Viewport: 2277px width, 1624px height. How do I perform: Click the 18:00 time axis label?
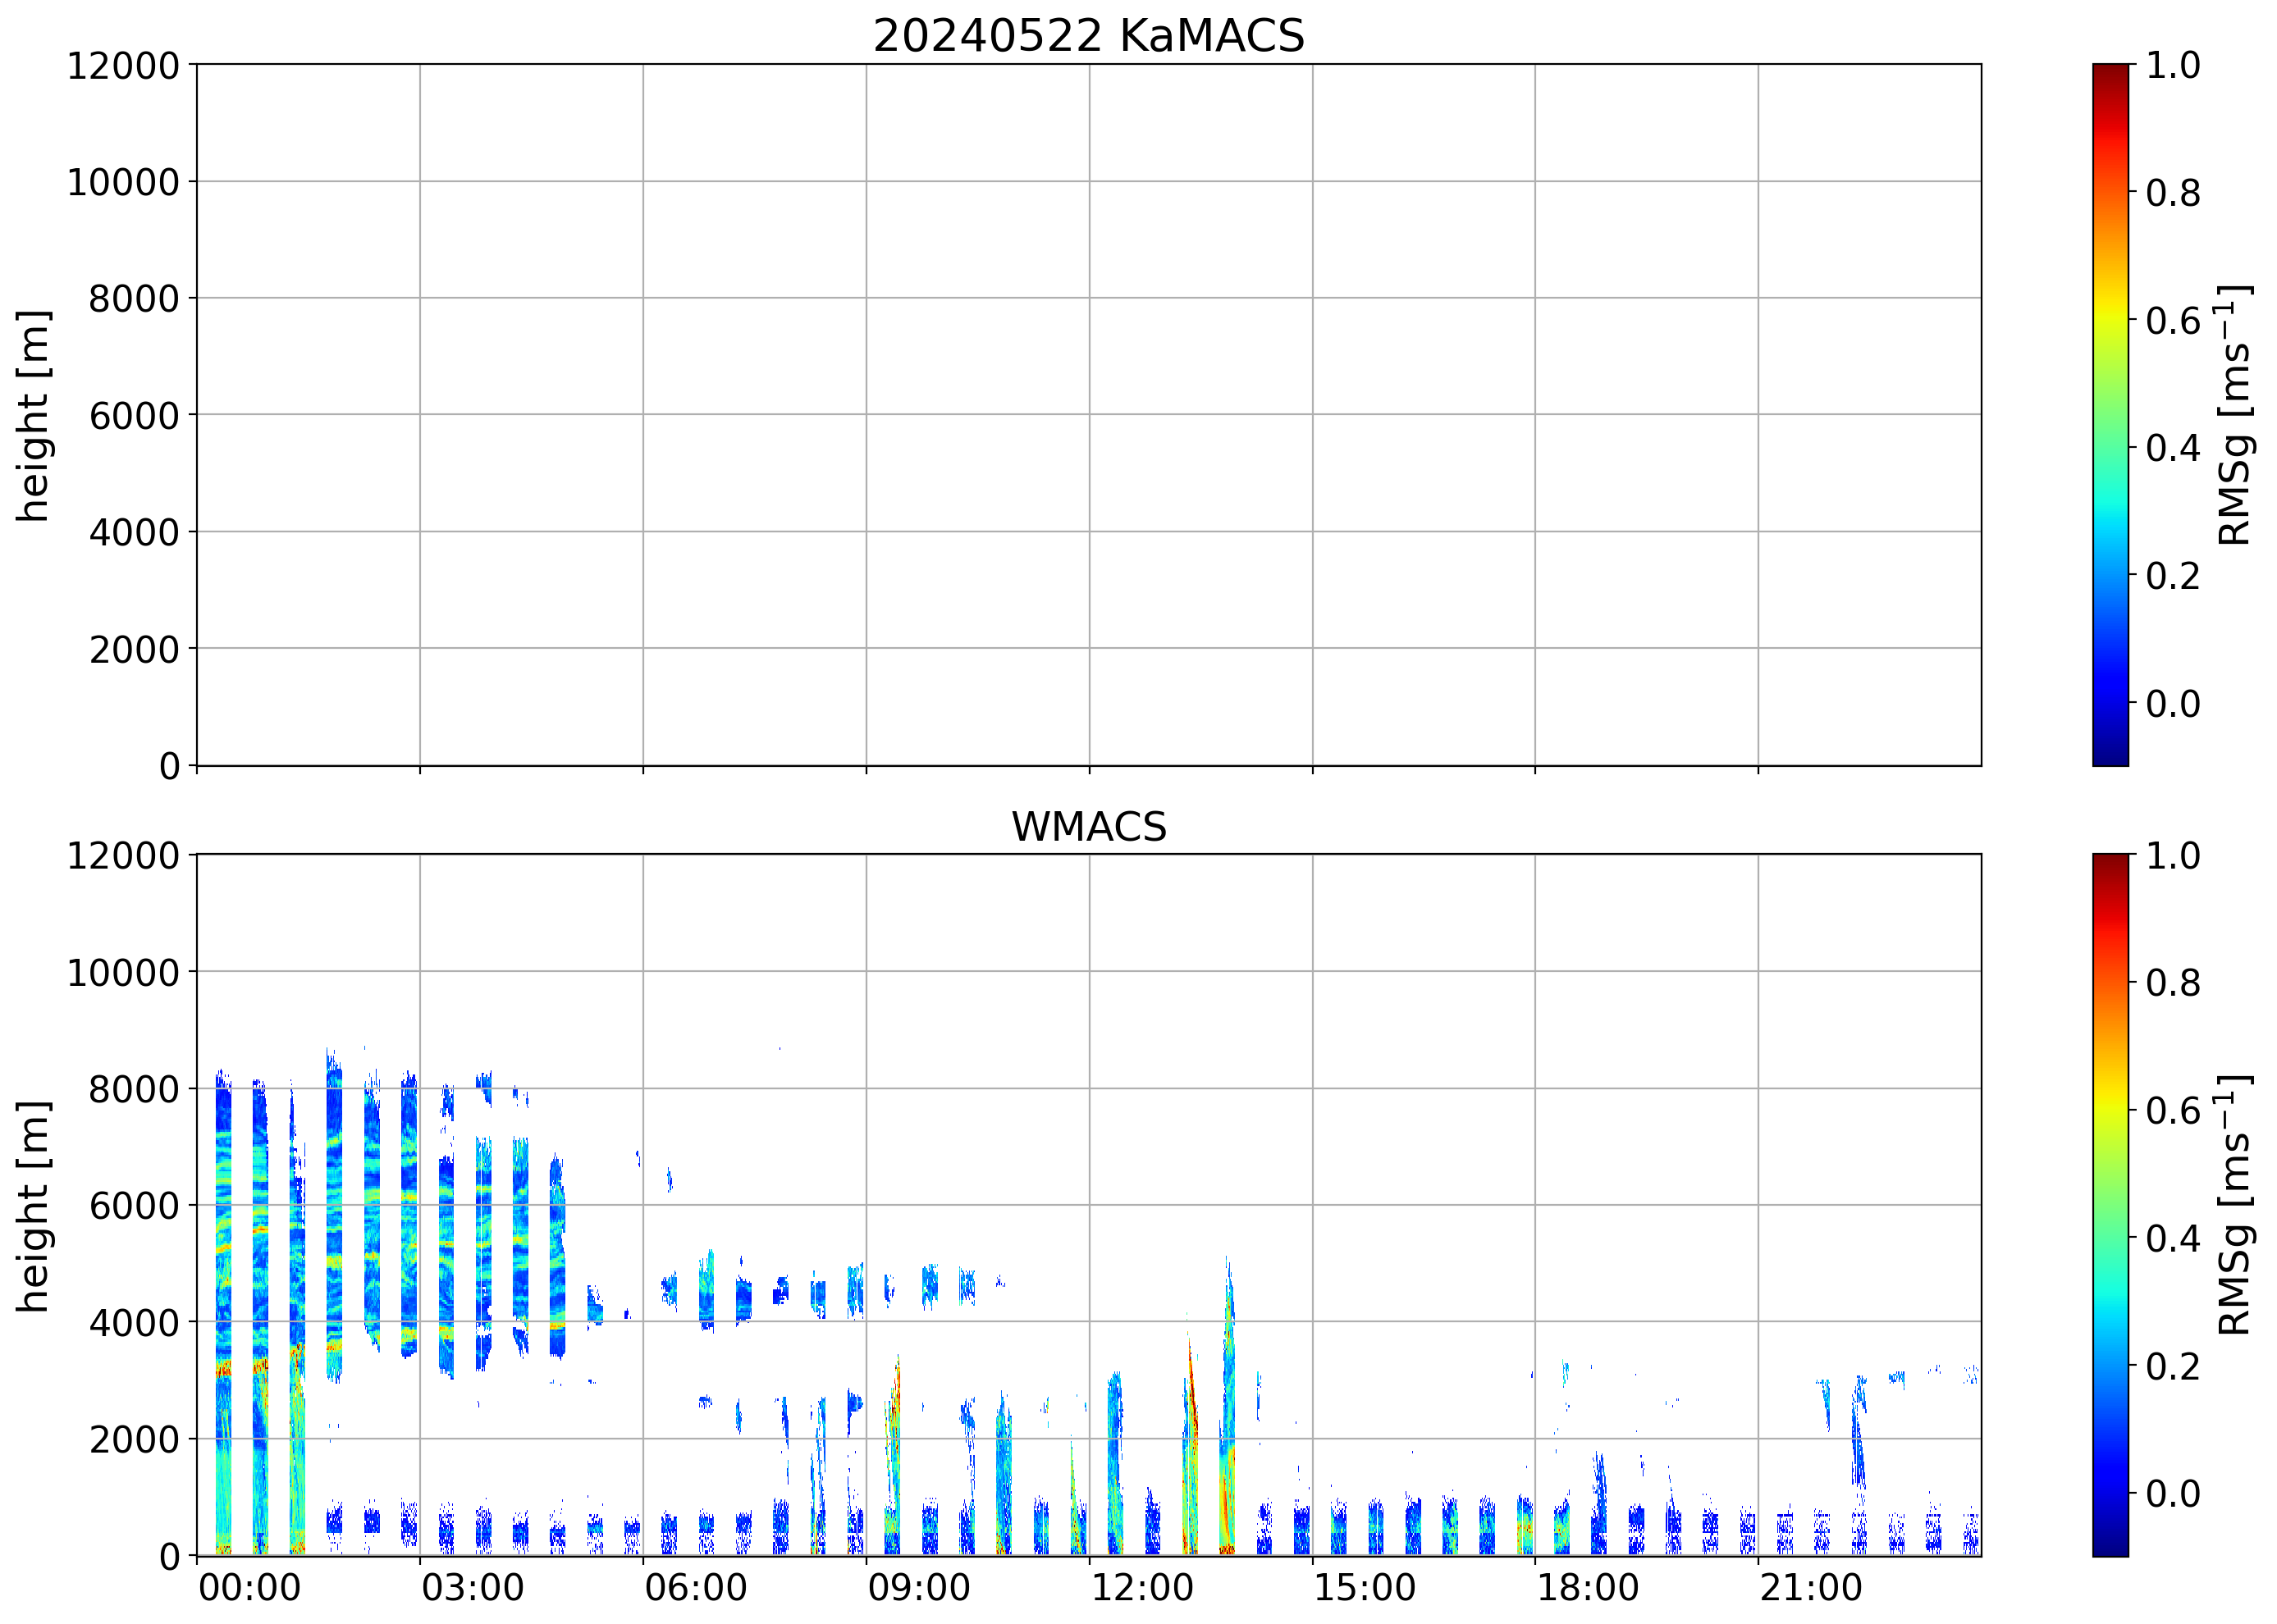1588,1588
